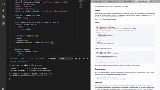Select the 'callemall/ma...' browser tab
This screenshot has width=160, height=90.
(142, 1)
